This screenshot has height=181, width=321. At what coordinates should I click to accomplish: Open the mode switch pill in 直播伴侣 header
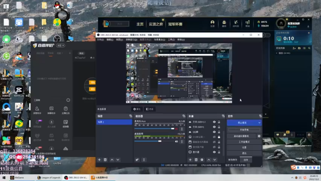click(61, 45)
